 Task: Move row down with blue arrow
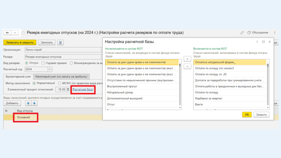34,103
